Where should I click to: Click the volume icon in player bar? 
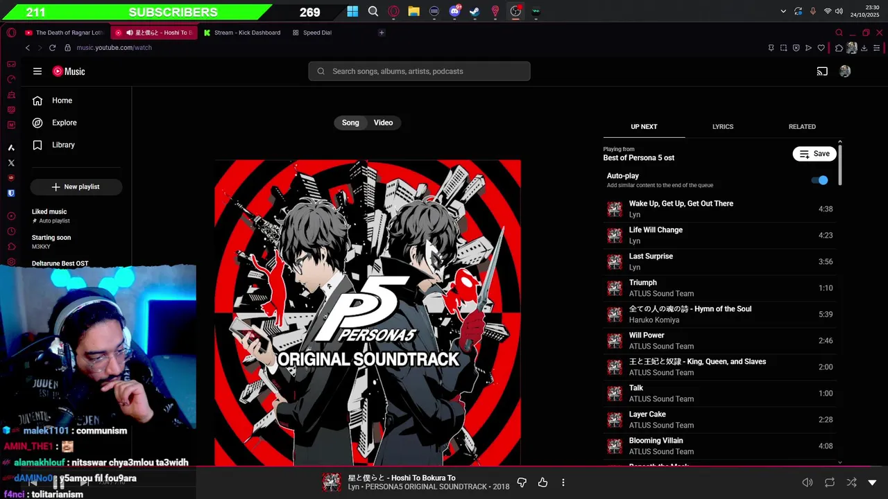(x=808, y=482)
